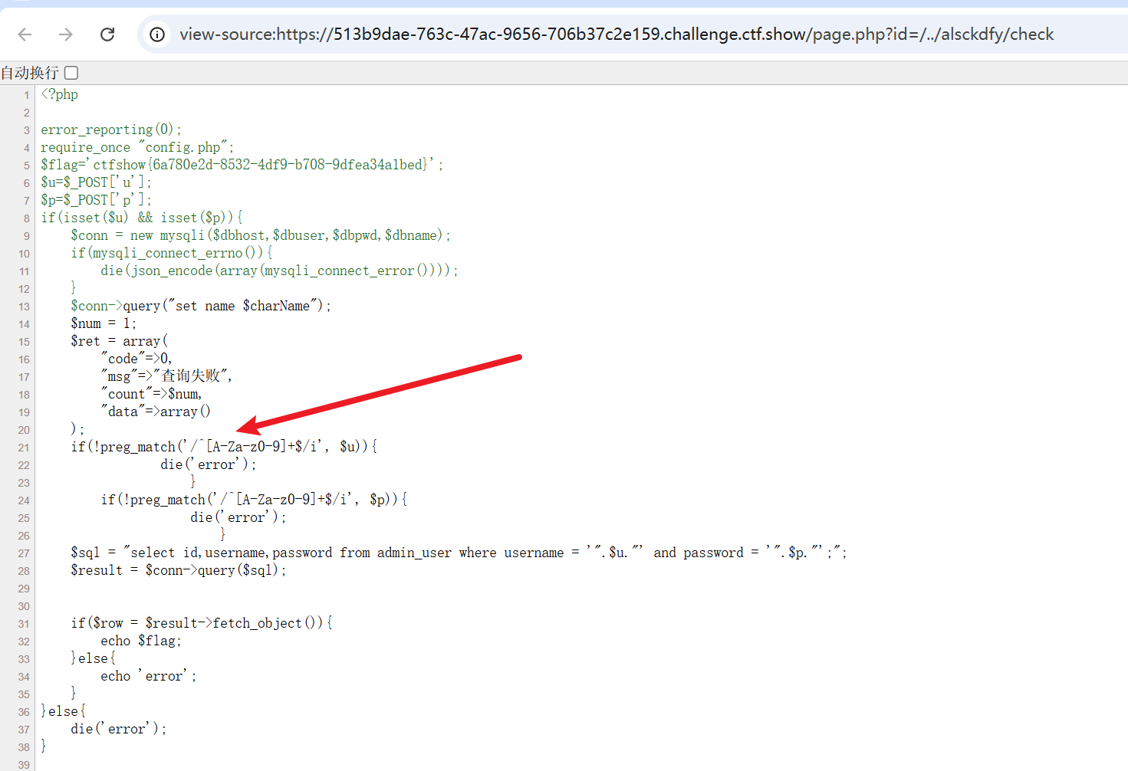The image size is (1128, 771).
Task: Toggle the 自动换行 line wrap checkbox
Action: pyautogui.click(x=71, y=73)
